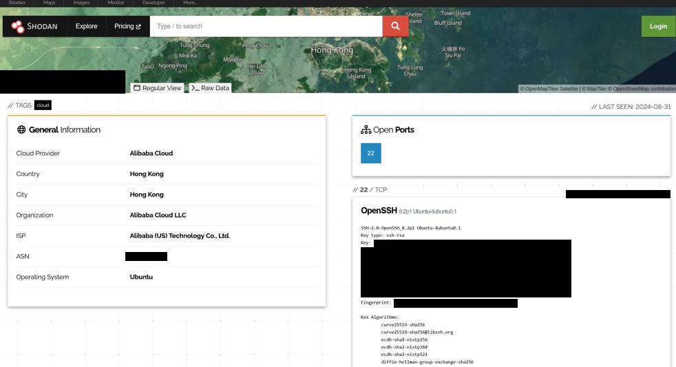
Task: Click the OpenSSH product heading
Action: coord(379,211)
